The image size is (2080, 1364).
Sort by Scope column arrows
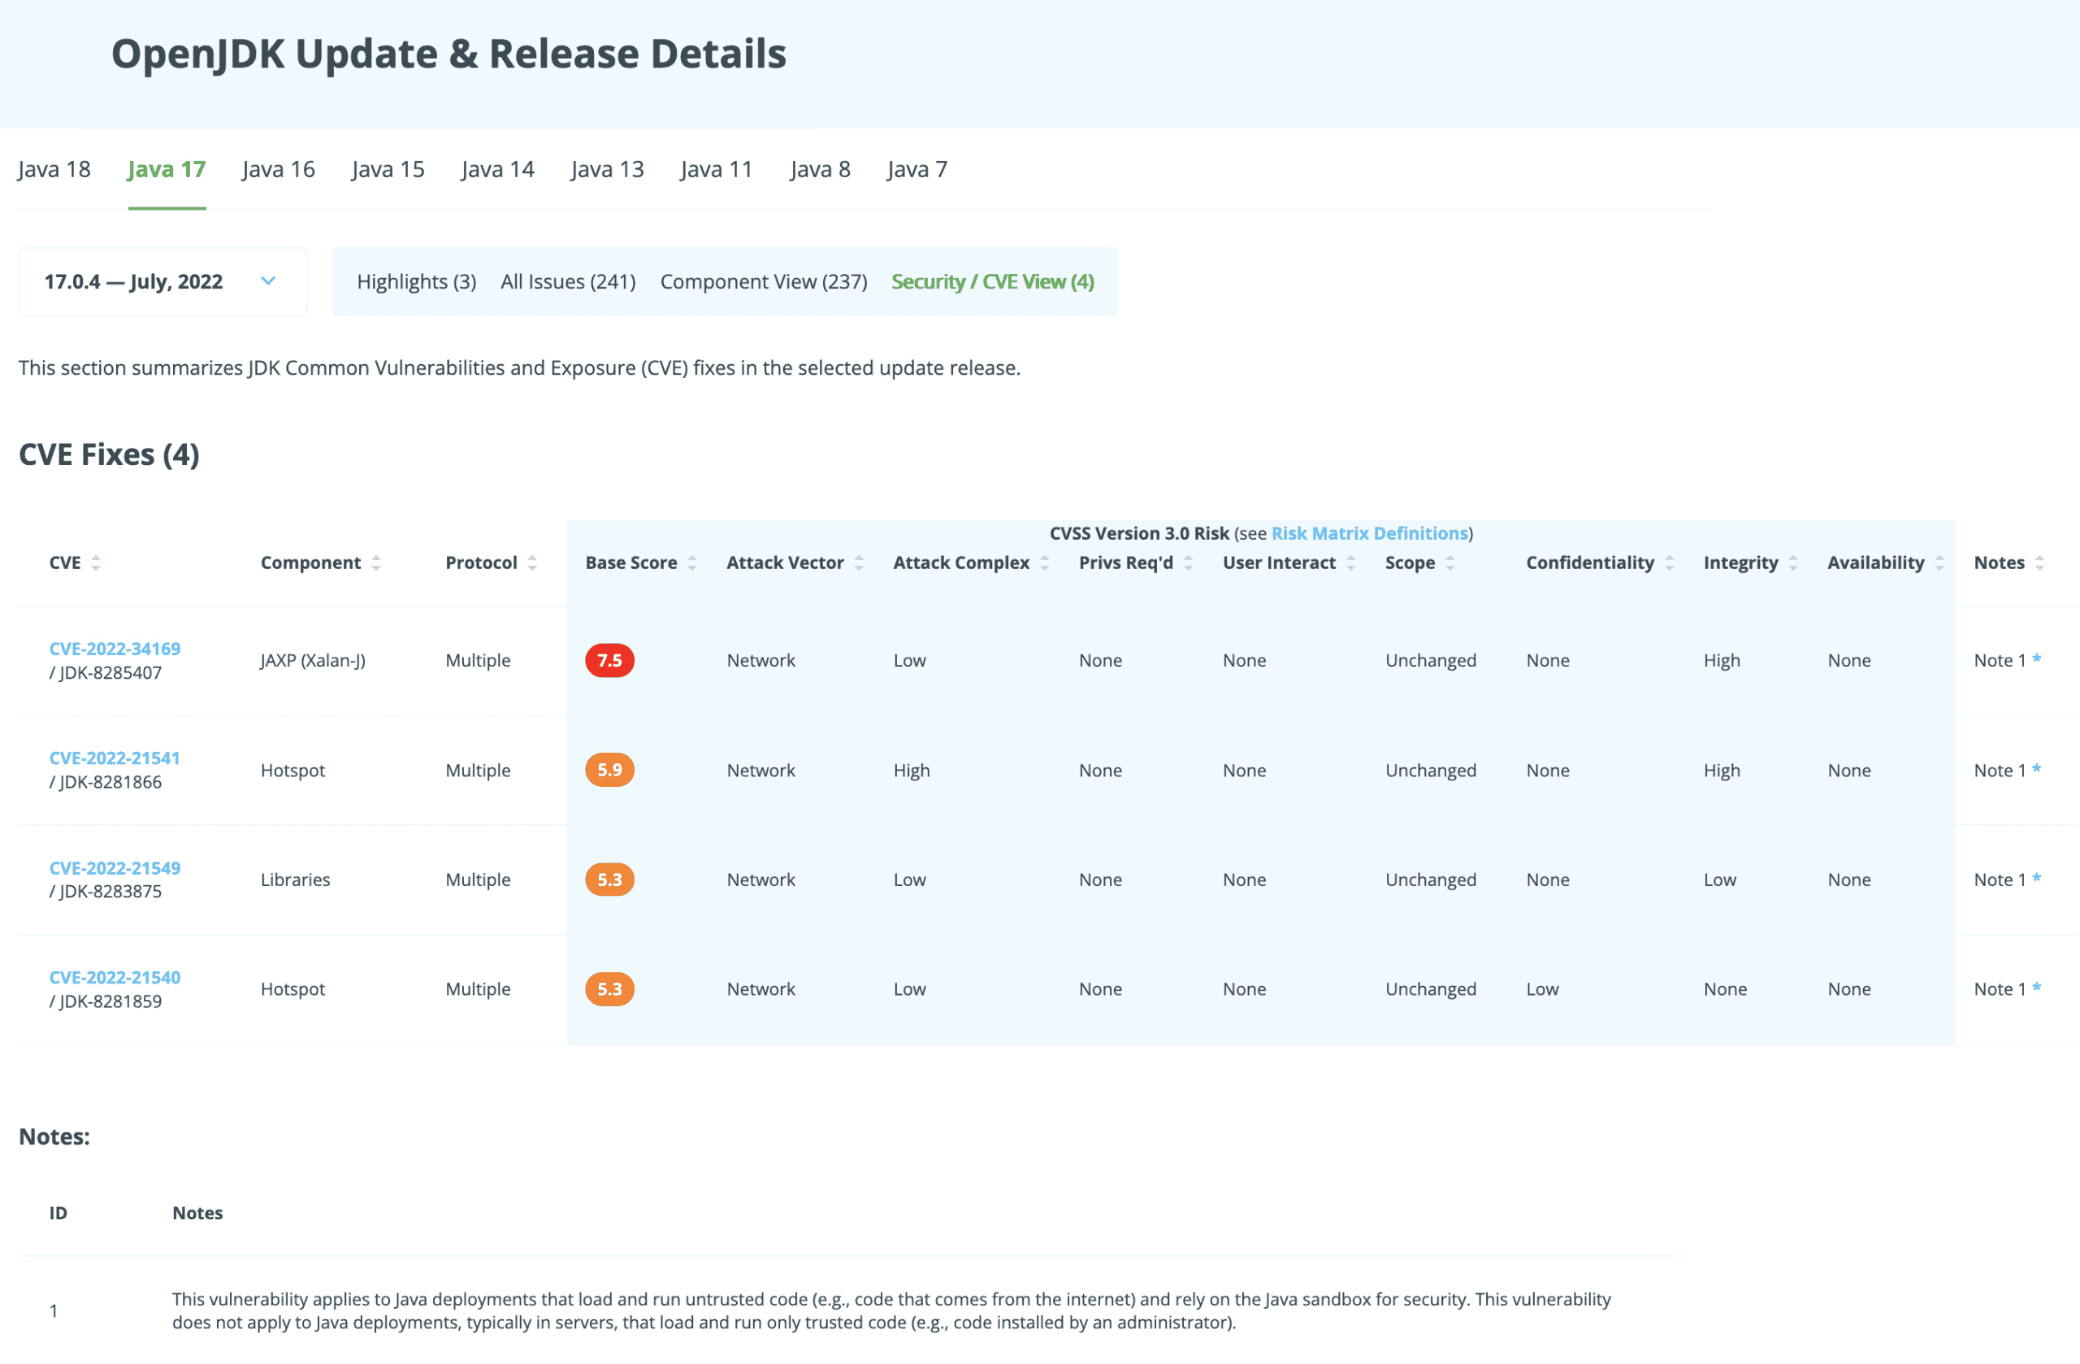1449,563
